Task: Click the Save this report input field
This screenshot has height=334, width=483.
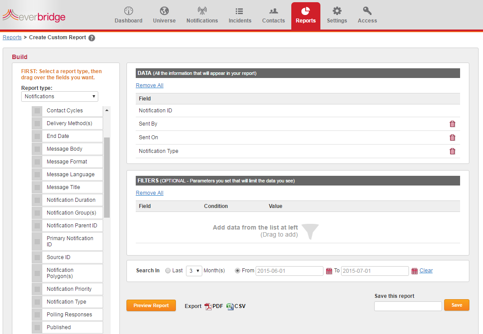Action: click(x=408, y=305)
